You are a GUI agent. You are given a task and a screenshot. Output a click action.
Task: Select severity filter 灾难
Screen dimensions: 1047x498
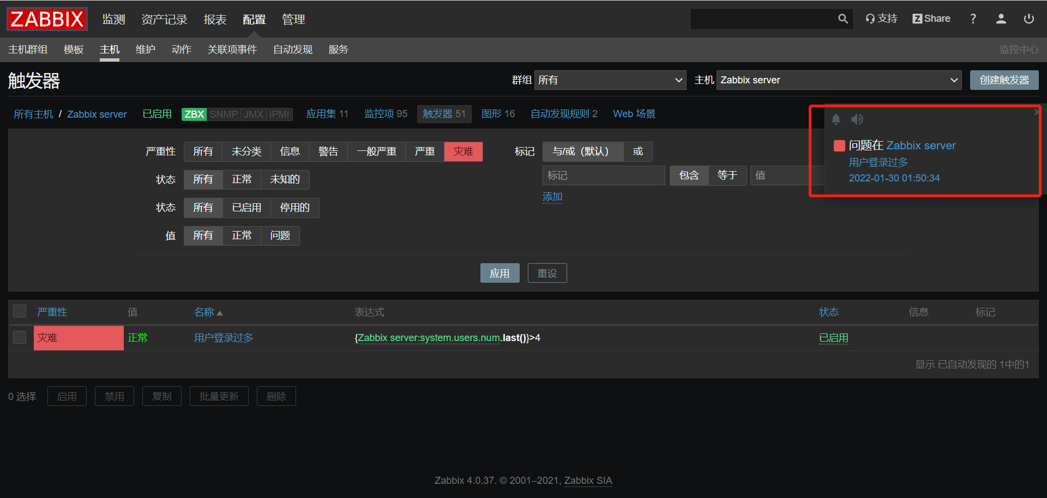464,151
